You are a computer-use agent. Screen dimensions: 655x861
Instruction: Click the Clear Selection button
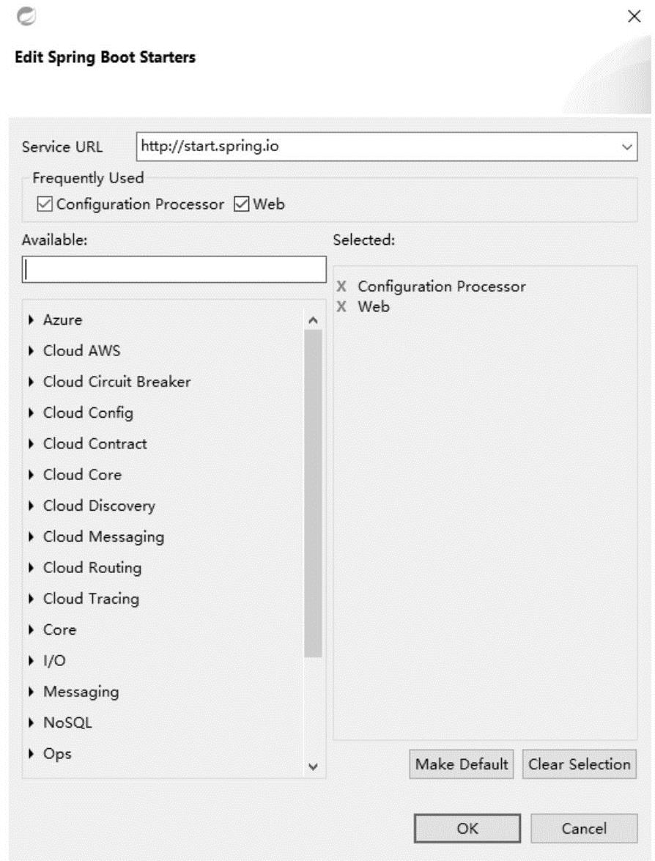coord(580,764)
